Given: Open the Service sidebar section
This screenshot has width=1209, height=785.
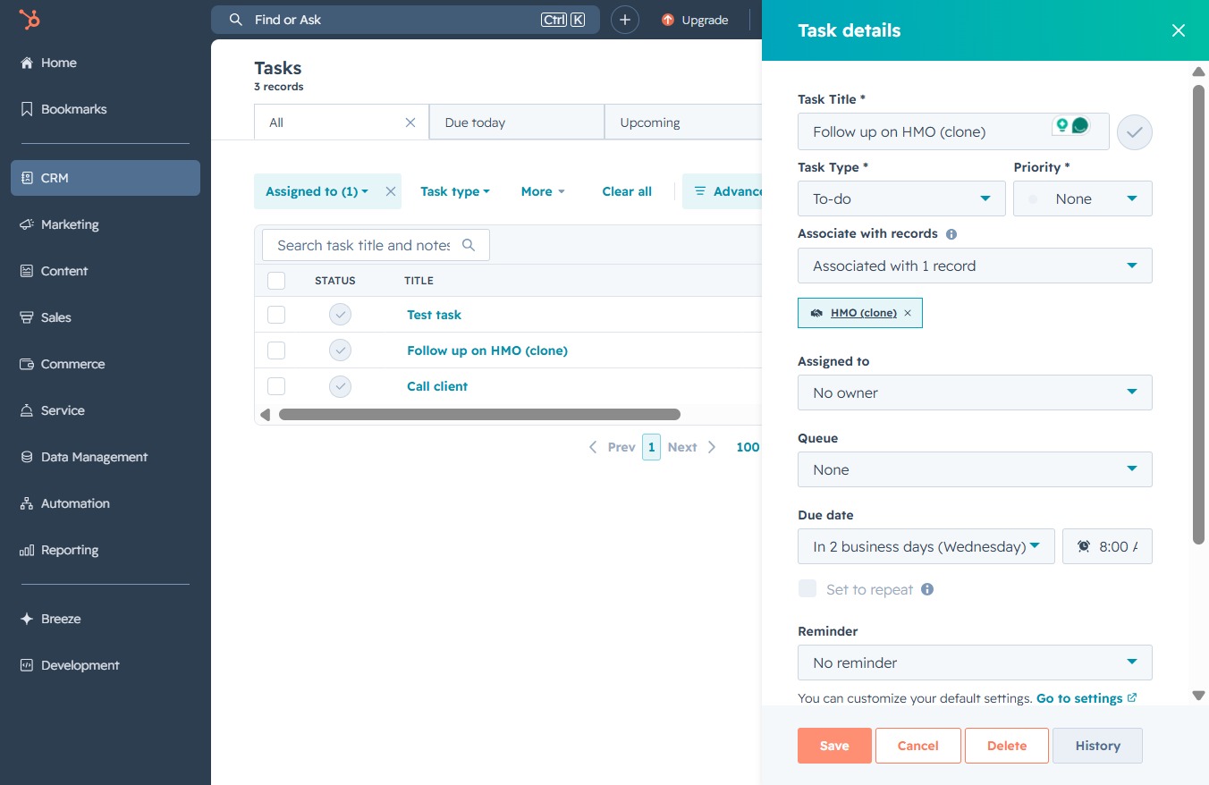Looking at the screenshot, I should click(x=63, y=410).
